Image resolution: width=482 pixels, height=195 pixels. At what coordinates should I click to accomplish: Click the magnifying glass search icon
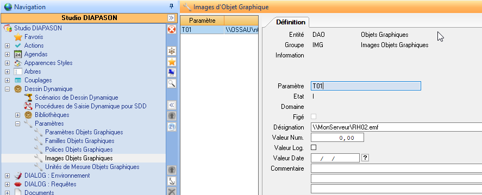coord(172,83)
